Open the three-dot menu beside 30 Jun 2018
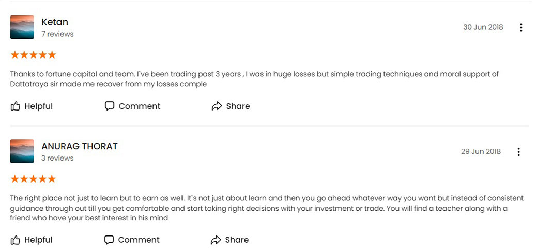The width and height of the screenshot is (537, 252). [521, 28]
